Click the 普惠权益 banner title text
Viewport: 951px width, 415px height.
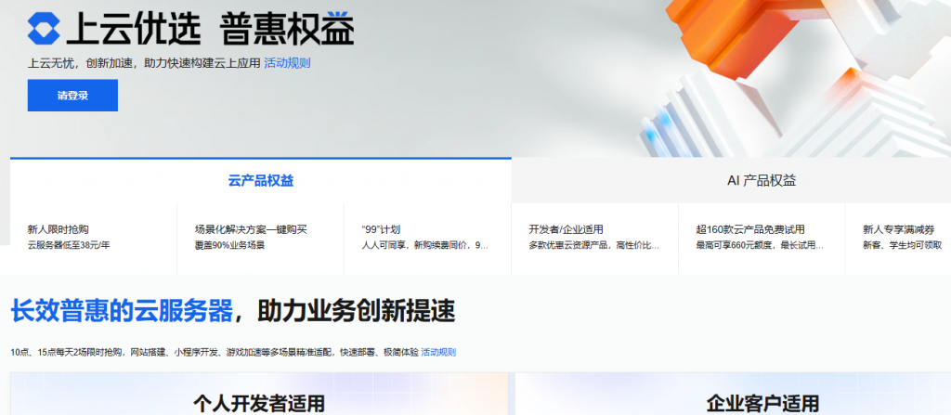click(287, 31)
